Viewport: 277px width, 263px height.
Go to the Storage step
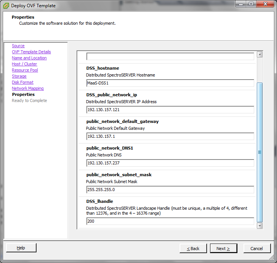click(19, 76)
